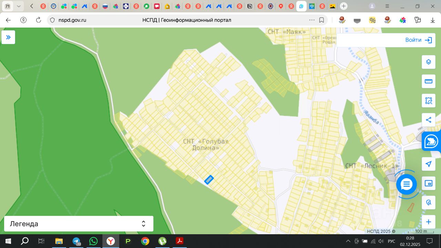Open the clock and calendar 0:28
The height and width of the screenshot is (248, 441).
410,241
